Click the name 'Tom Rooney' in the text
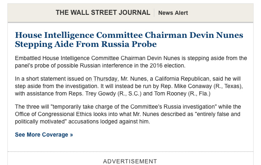The image size is (261, 165). [170, 93]
